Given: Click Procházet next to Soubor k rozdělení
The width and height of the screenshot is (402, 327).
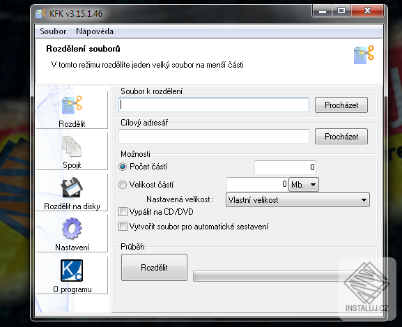Looking at the screenshot, I should 341,105.
